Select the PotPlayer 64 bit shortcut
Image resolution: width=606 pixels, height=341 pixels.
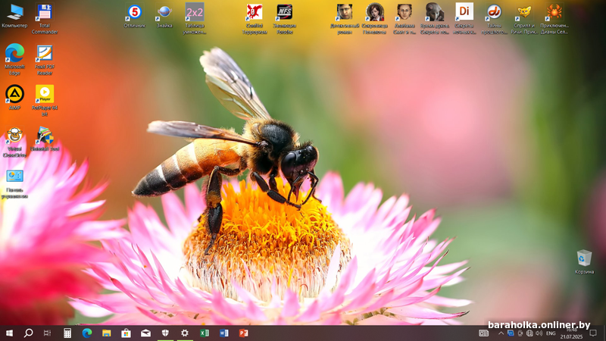45,94
